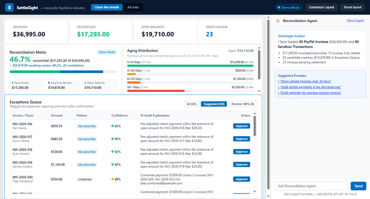
Task: Click the 31–60 Days aging row label
Action: [x=139, y=70]
